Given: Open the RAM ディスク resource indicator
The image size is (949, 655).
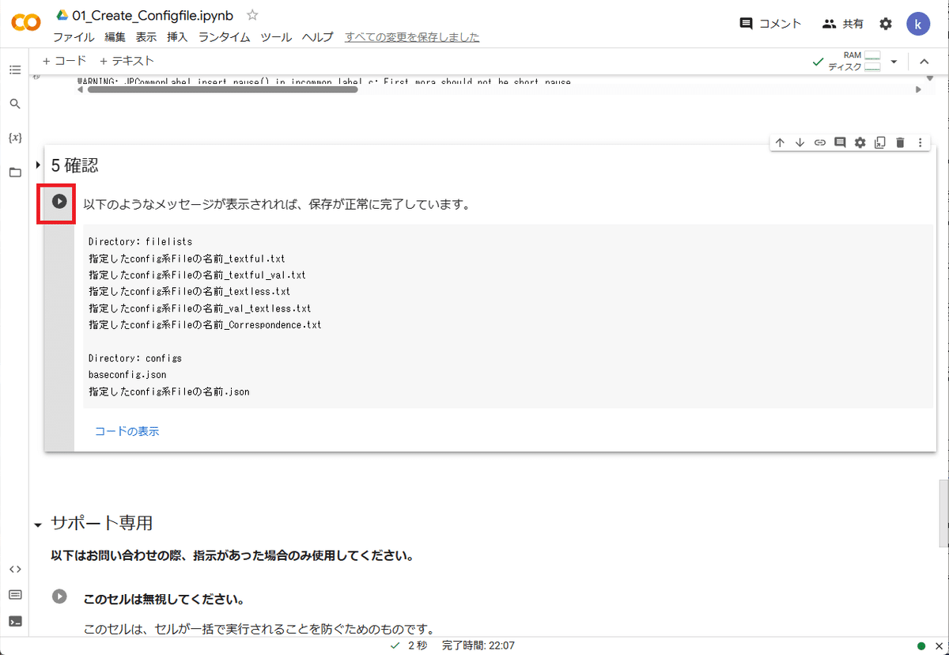Looking at the screenshot, I should coord(854,61).
